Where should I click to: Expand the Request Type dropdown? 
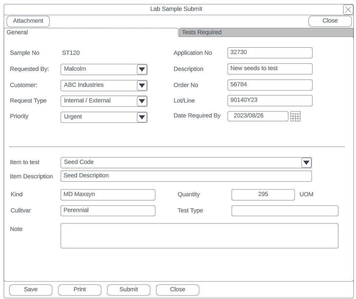141,101
